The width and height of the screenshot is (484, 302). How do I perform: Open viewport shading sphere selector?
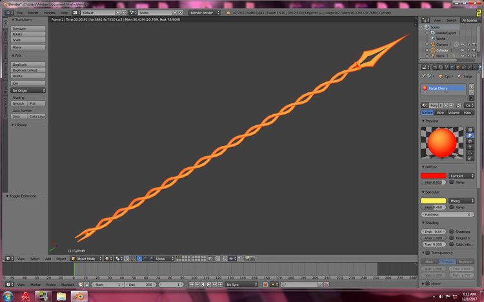point(108,259)
